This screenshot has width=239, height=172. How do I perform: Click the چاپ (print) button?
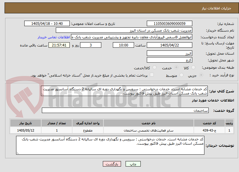(x=133, y=164)
